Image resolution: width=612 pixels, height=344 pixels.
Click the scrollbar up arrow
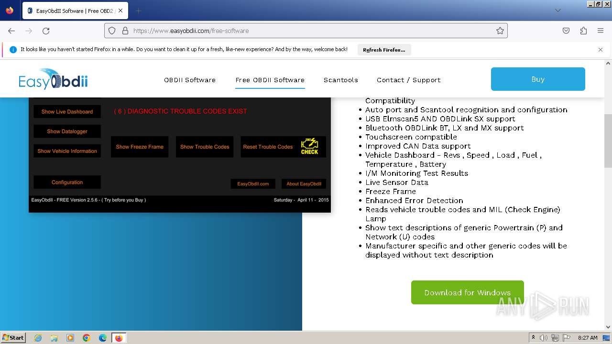pos(608,63)
